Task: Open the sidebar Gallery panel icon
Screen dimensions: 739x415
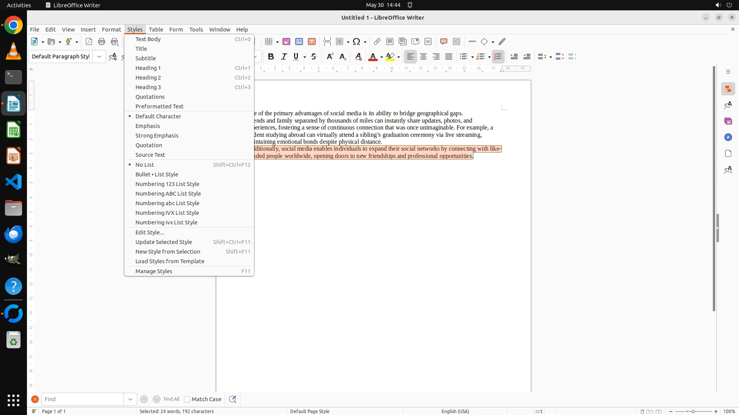Action: (728, 121)
